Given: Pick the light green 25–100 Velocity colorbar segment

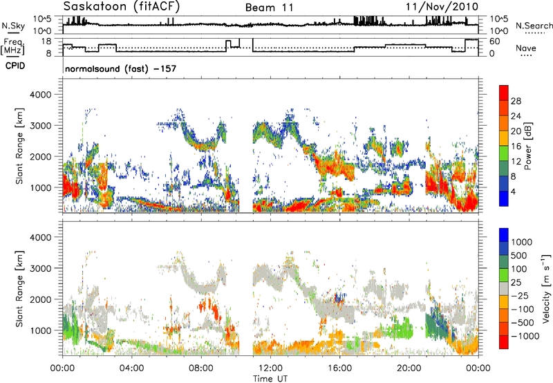Looking at the screenshot, I should pos(504,275).
